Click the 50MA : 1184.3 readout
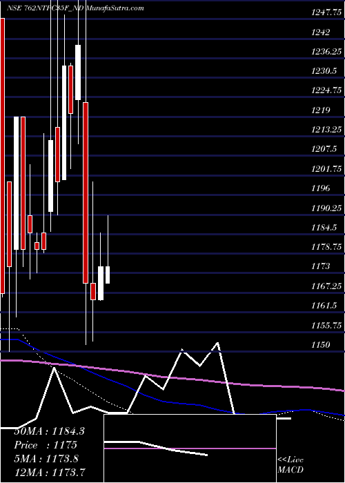Image resolution: width=345 pixels, height=483 pixels. coord(49,431)
